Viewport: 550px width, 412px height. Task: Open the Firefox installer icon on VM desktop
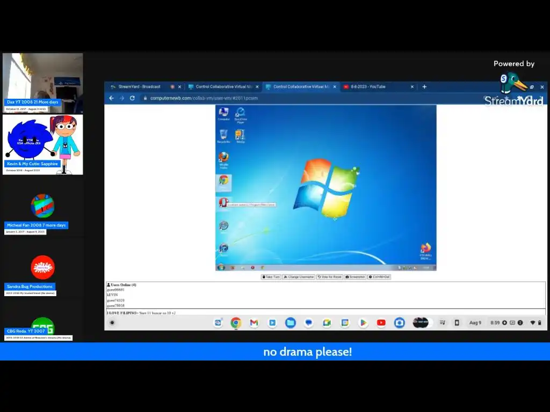[425, 251]
